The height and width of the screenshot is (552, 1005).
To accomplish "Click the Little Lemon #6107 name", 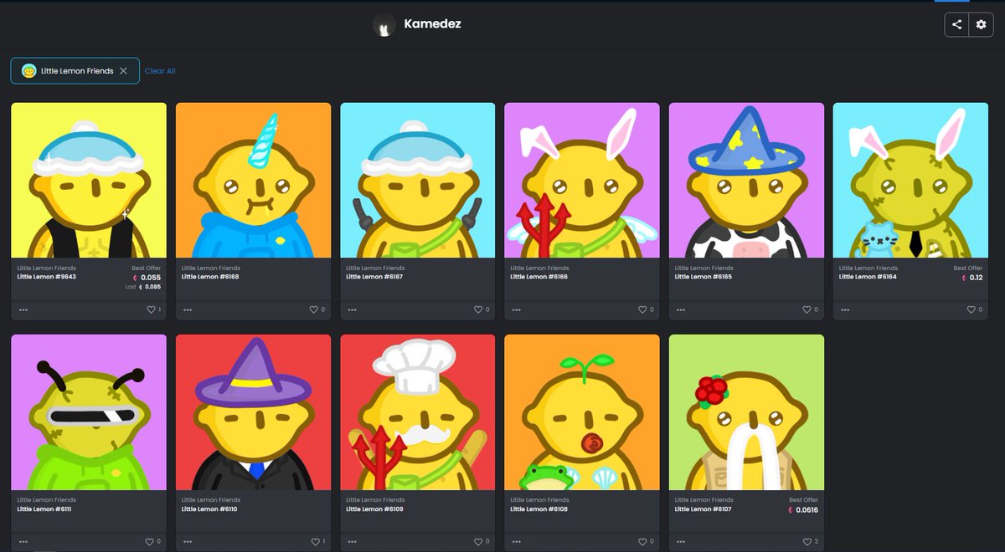I will coord(703,509).
